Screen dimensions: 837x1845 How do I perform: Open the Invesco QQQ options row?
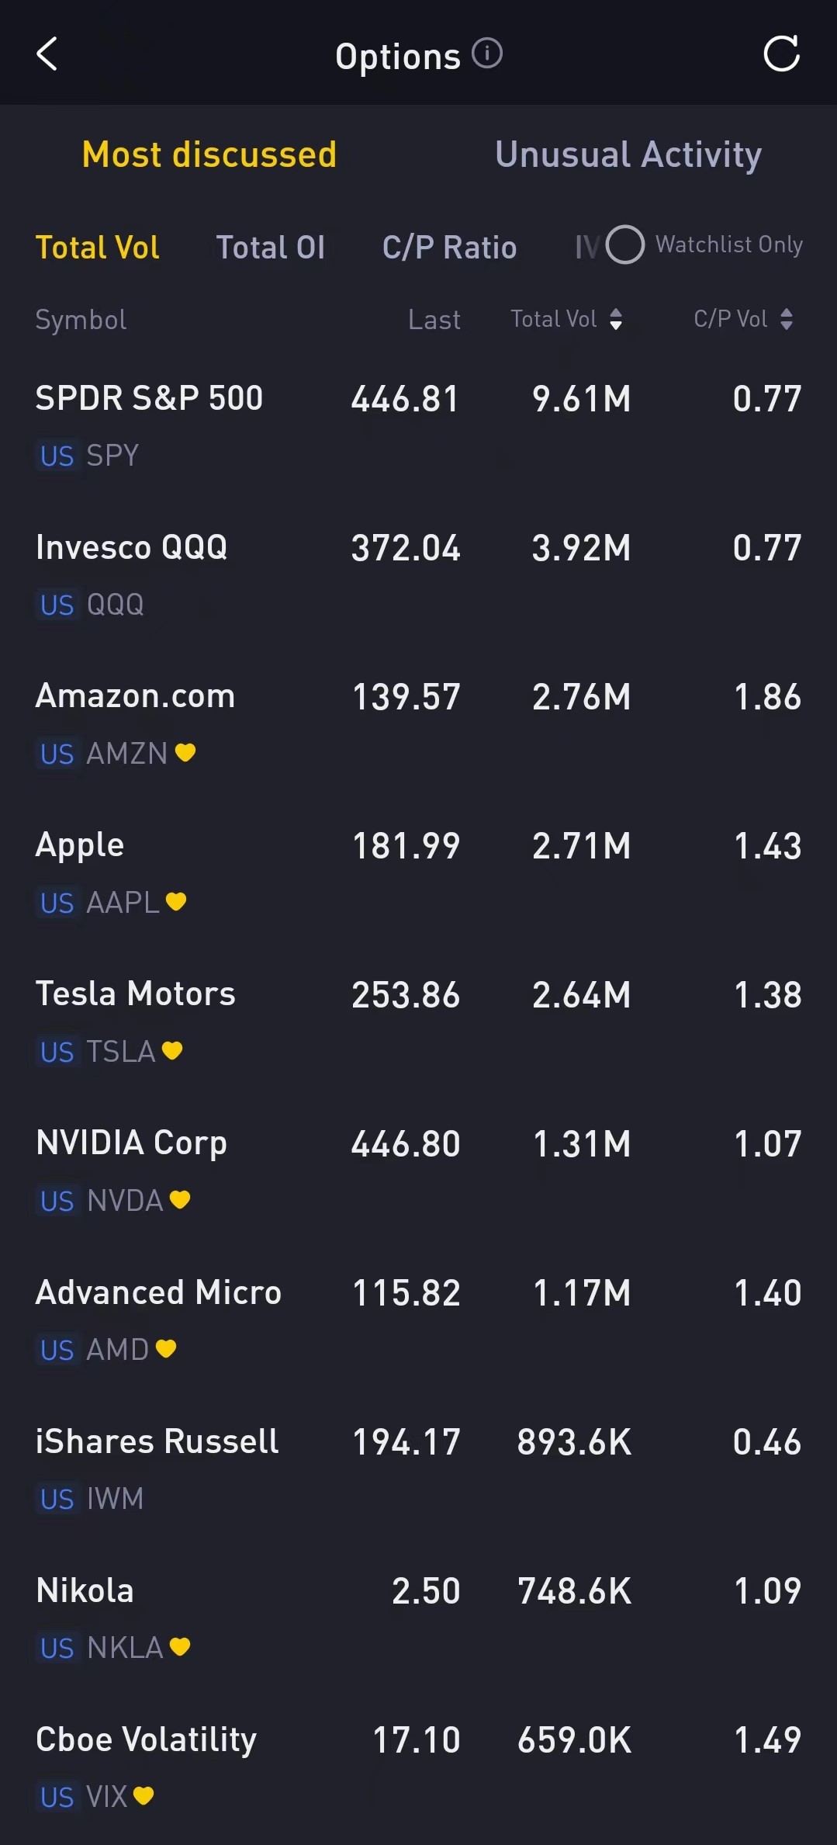[418, 574]
